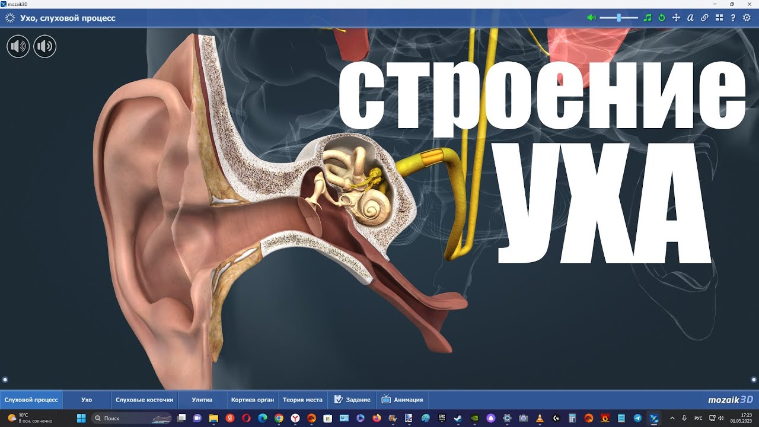Open help question mark icon

(x=733, y=18)
